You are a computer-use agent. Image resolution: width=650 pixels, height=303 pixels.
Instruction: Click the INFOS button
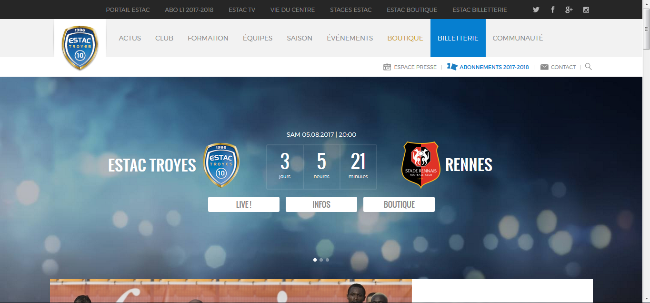pyautogui.click(x=321, y=204)
